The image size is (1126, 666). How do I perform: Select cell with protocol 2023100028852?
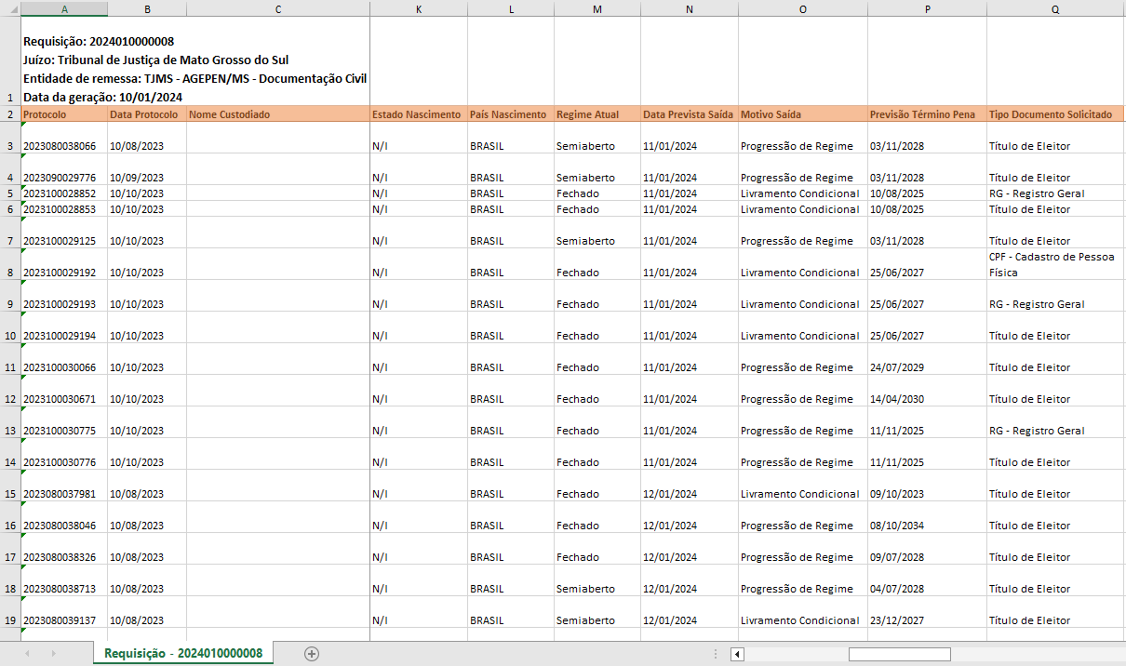pos(64,193)
